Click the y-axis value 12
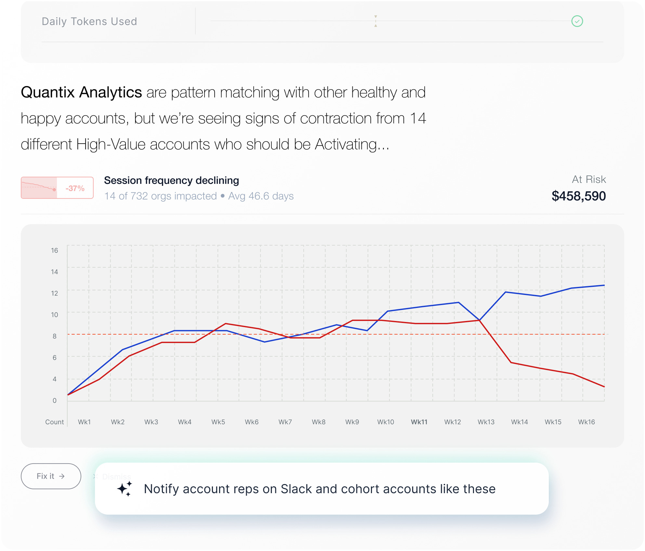The height and width of the screenshot is (551, 645). [x=54, y=293]
